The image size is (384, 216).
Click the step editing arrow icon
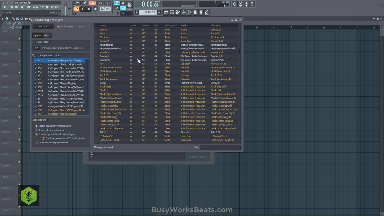point(123,3)
